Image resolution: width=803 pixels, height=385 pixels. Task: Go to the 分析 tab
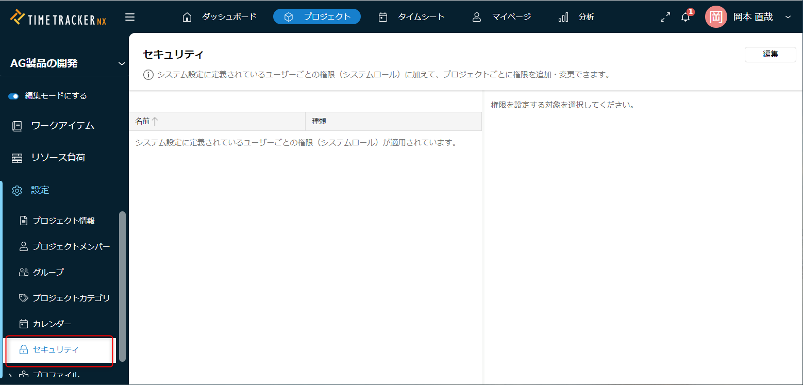tap(576, 17)
